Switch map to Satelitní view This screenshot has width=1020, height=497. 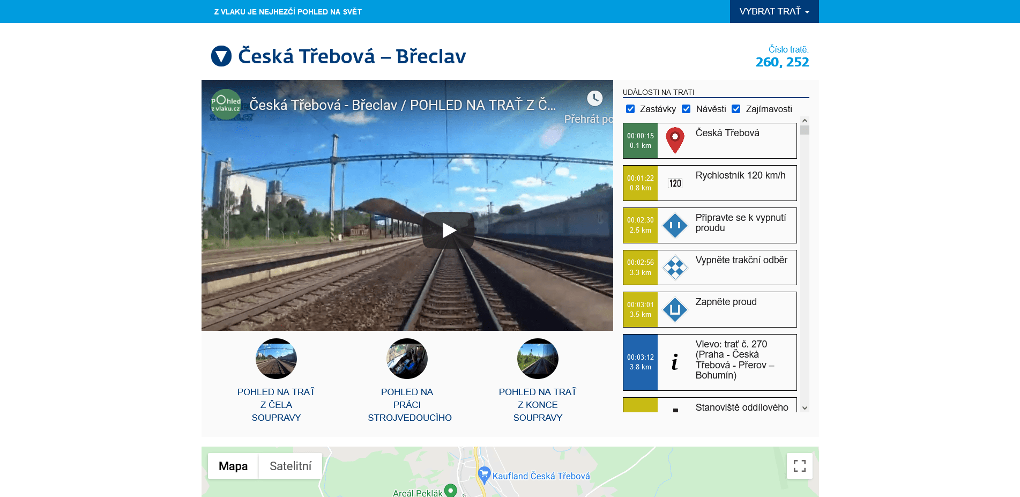click(290, 466)
